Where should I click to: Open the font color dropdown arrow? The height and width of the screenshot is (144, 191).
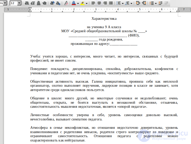[x=78, y=3]
